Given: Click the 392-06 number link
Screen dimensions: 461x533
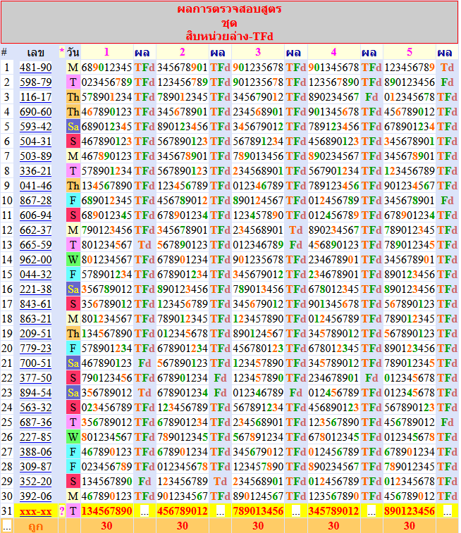Looking at the screenshot, I should click(35, 496).
